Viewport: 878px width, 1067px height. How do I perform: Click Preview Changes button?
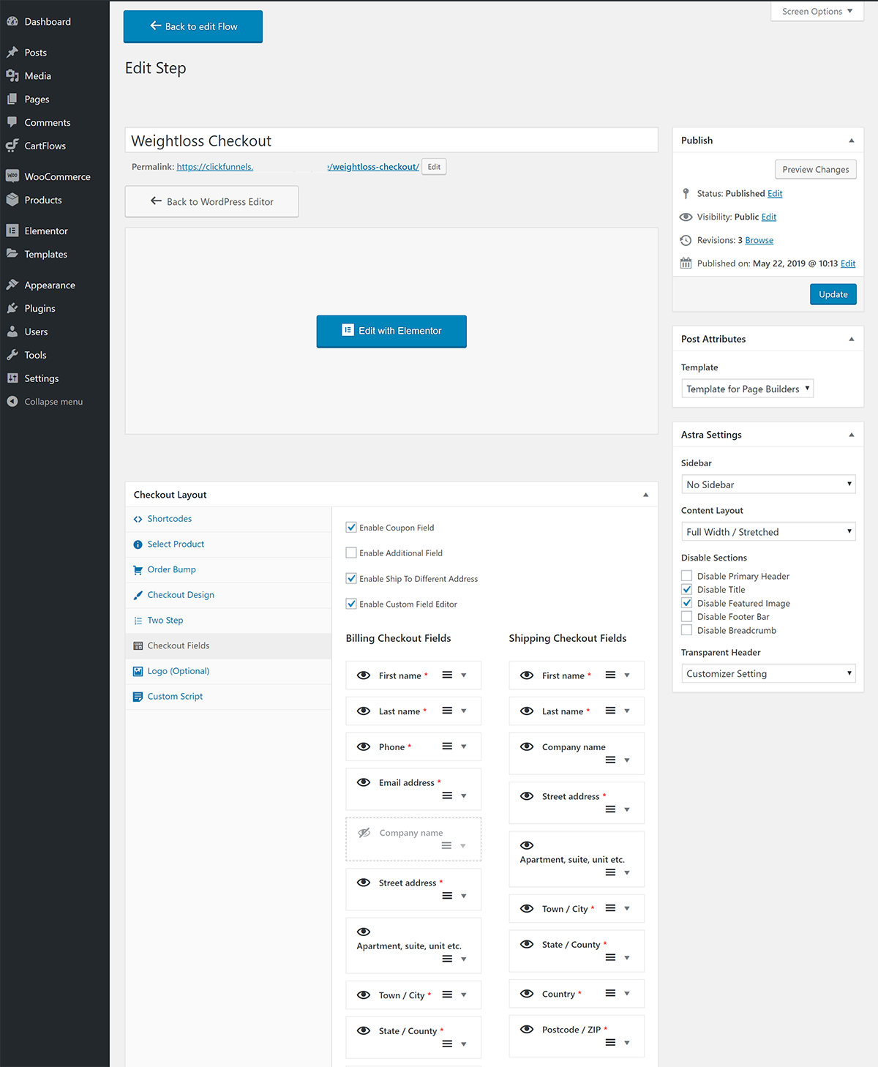[816, 169]
